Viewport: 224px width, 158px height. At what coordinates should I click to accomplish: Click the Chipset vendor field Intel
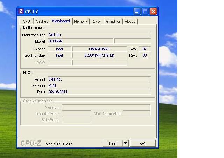point(59,49)
